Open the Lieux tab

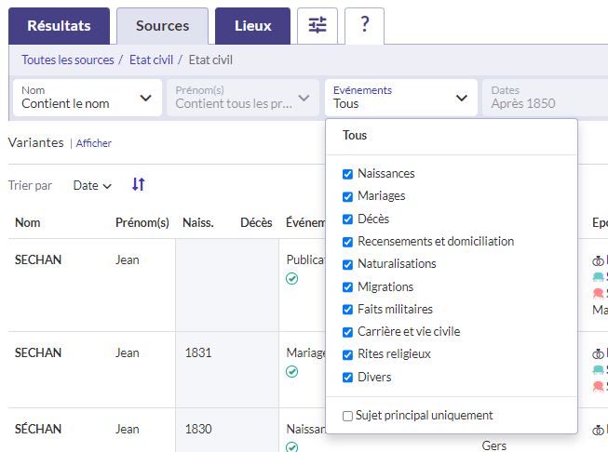252,26
